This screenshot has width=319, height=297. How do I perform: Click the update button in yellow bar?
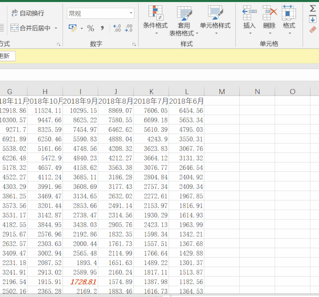click(7, 56)
